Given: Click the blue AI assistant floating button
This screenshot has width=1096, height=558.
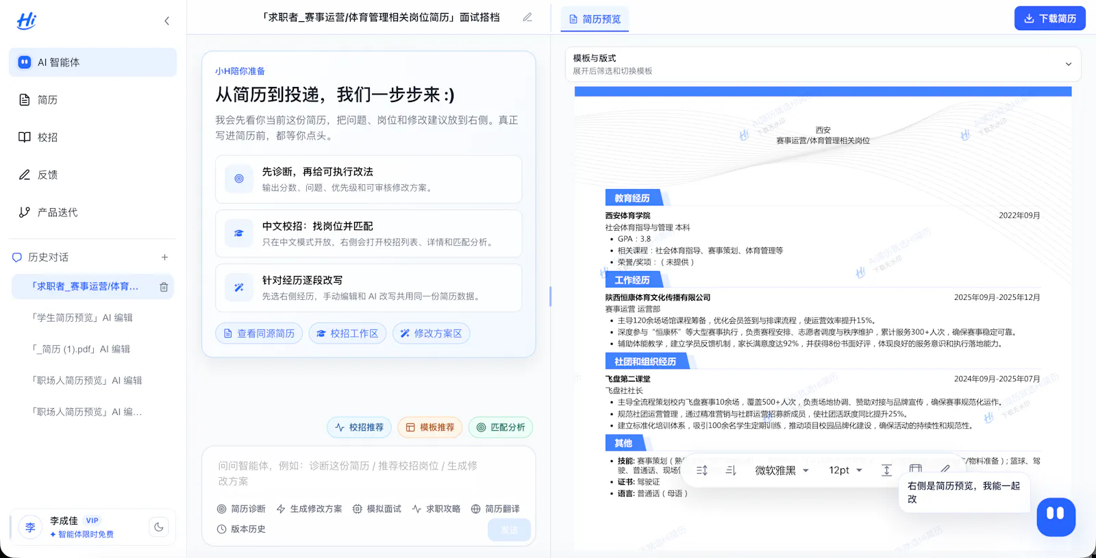Looking at the screenshot, I should 1056,517.
